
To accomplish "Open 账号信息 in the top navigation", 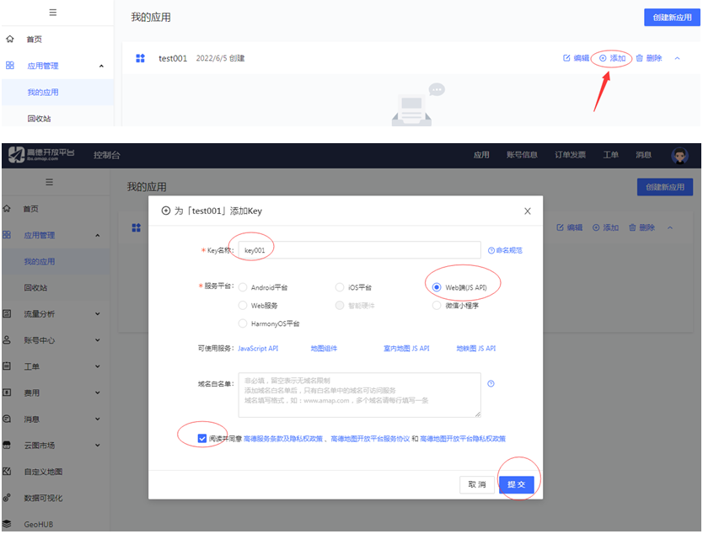I will tap(522, 156).
